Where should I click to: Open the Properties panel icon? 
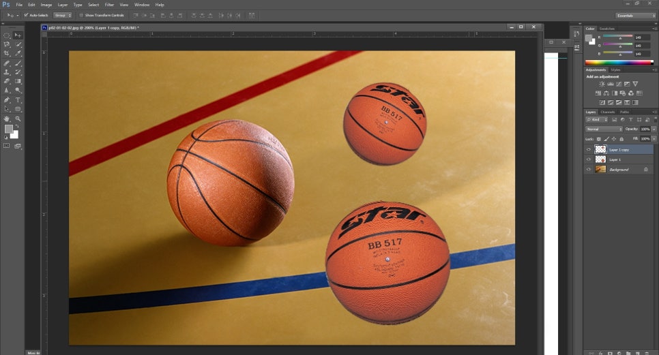point(576,48)
